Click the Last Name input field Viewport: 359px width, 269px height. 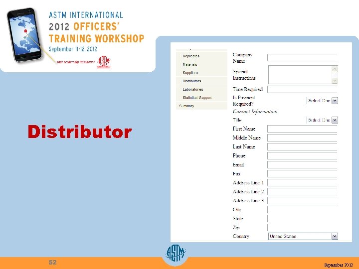302,146
